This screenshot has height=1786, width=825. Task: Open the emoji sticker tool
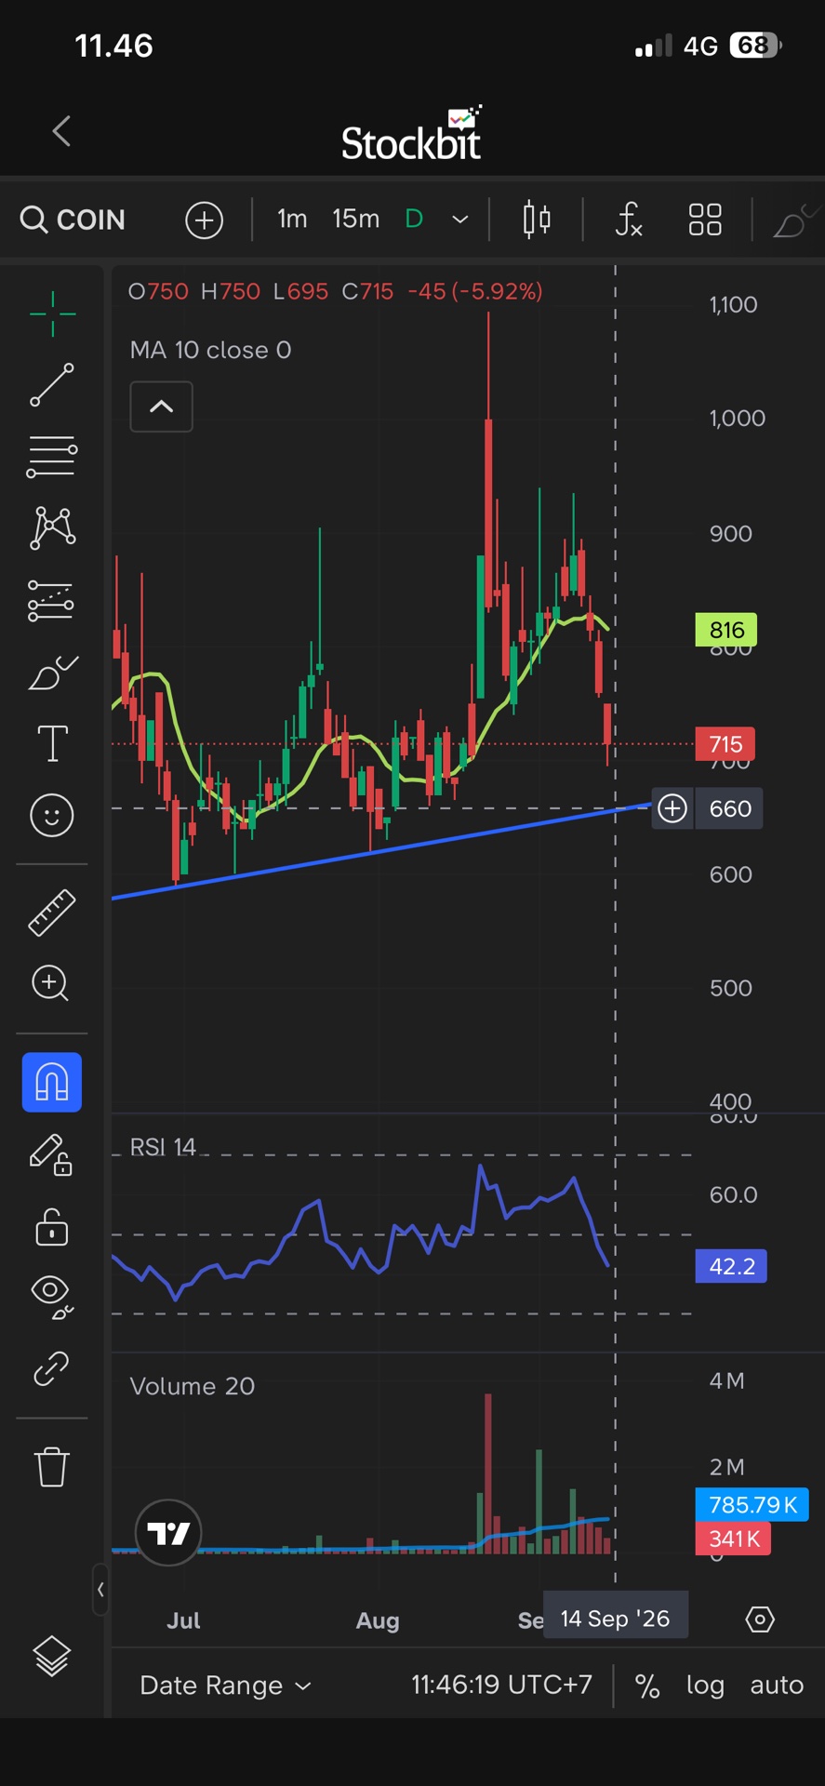(x=52, y=816)
